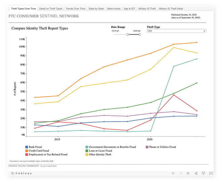Click the Date Range right slider handle
This screenshot has width=221, height=183.
pyautogui.click(x=140, y=34)
